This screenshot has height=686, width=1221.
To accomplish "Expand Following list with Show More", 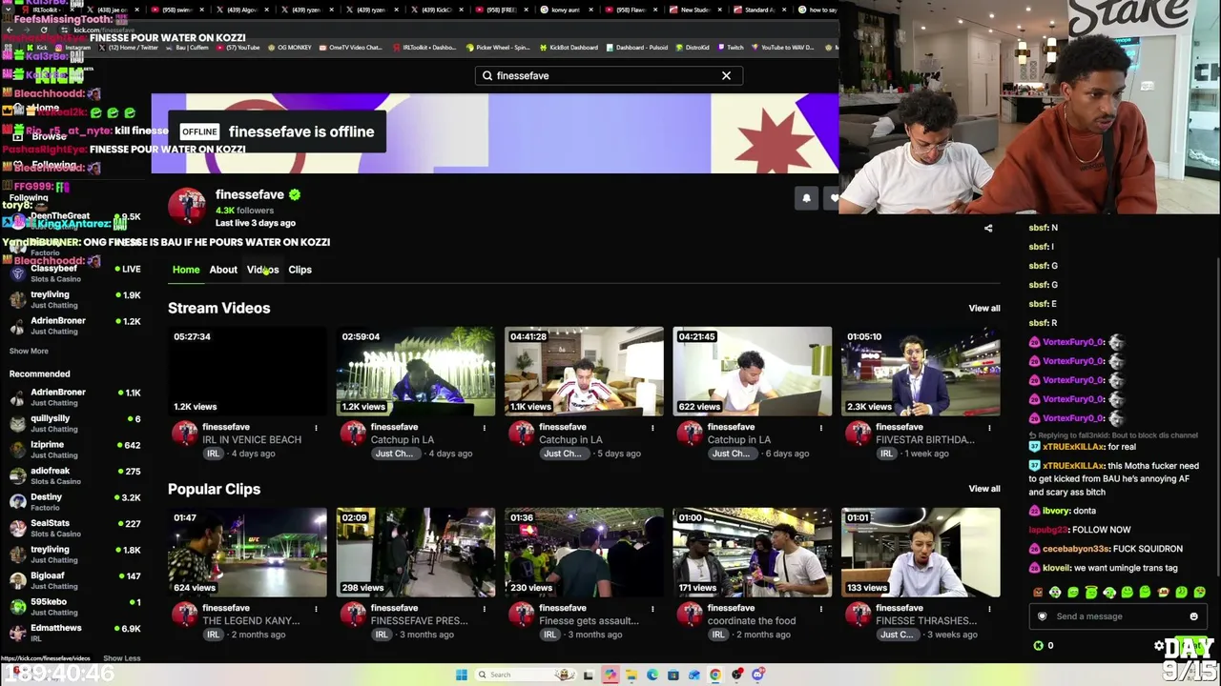I will click(29, 352).
